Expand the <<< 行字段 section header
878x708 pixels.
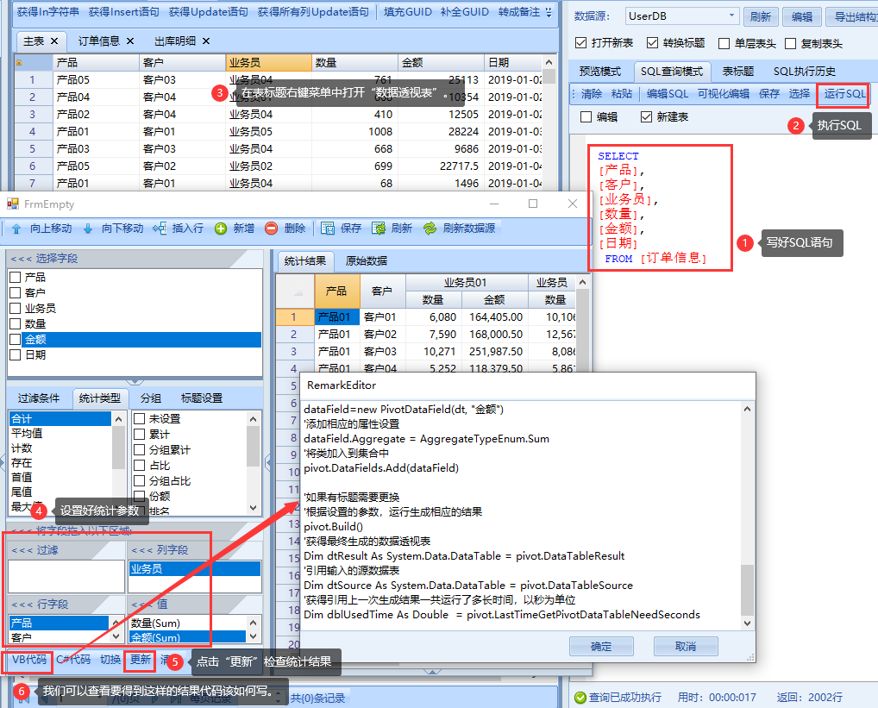(66, 605)
